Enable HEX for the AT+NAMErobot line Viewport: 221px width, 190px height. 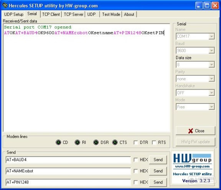pyautogui.click(x=136, y=171)
